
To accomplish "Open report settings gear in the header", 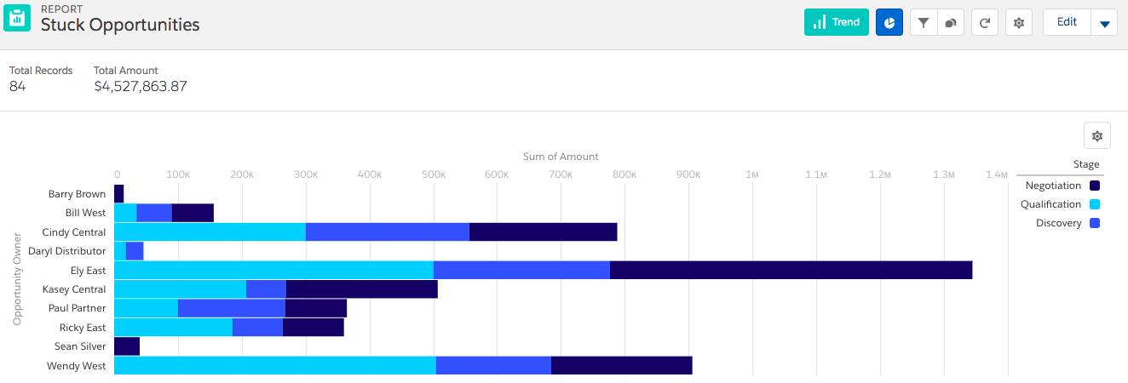I will point(1019,22).
